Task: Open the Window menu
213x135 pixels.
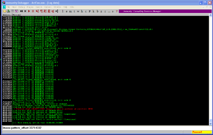Action: 57,7
